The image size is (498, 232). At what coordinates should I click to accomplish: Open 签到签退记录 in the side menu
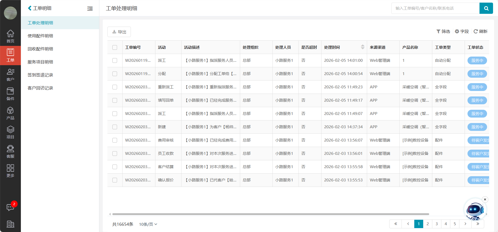pos(40,75)
